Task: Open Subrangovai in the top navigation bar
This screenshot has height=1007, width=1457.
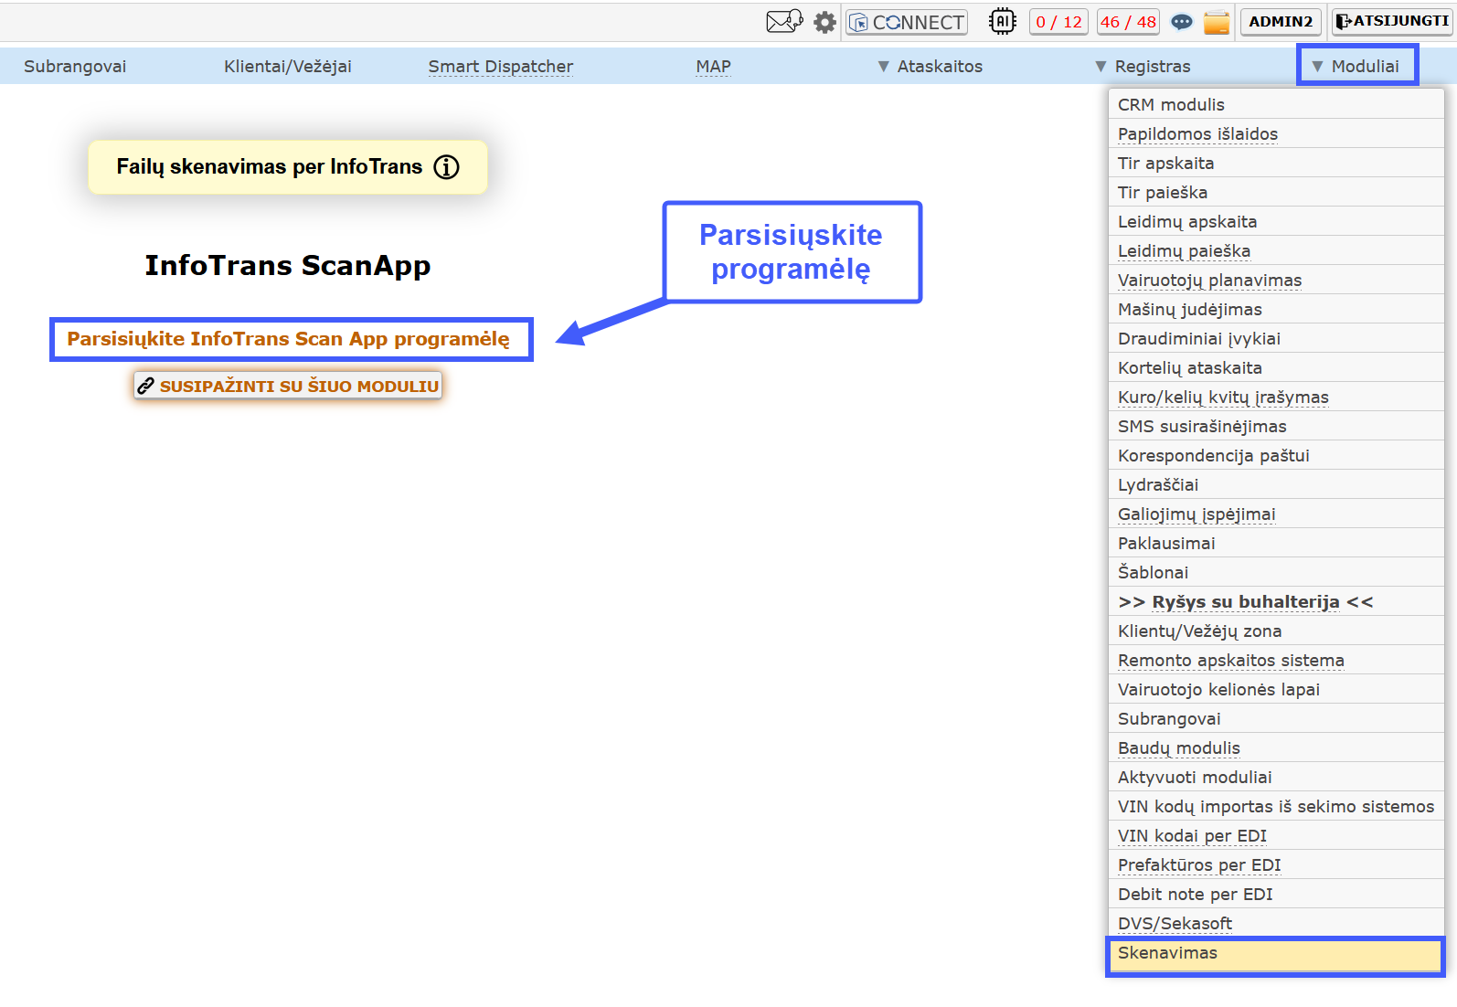Action: point(75,66)
